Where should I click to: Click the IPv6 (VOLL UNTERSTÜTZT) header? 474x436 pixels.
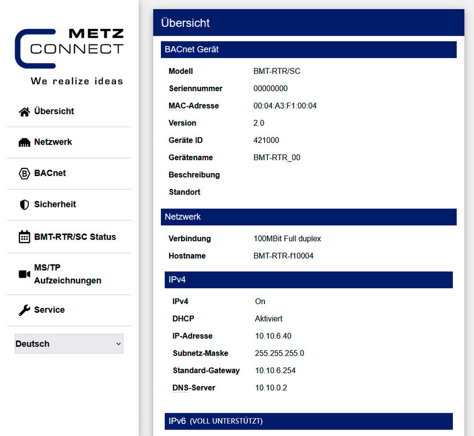(308, 421)
